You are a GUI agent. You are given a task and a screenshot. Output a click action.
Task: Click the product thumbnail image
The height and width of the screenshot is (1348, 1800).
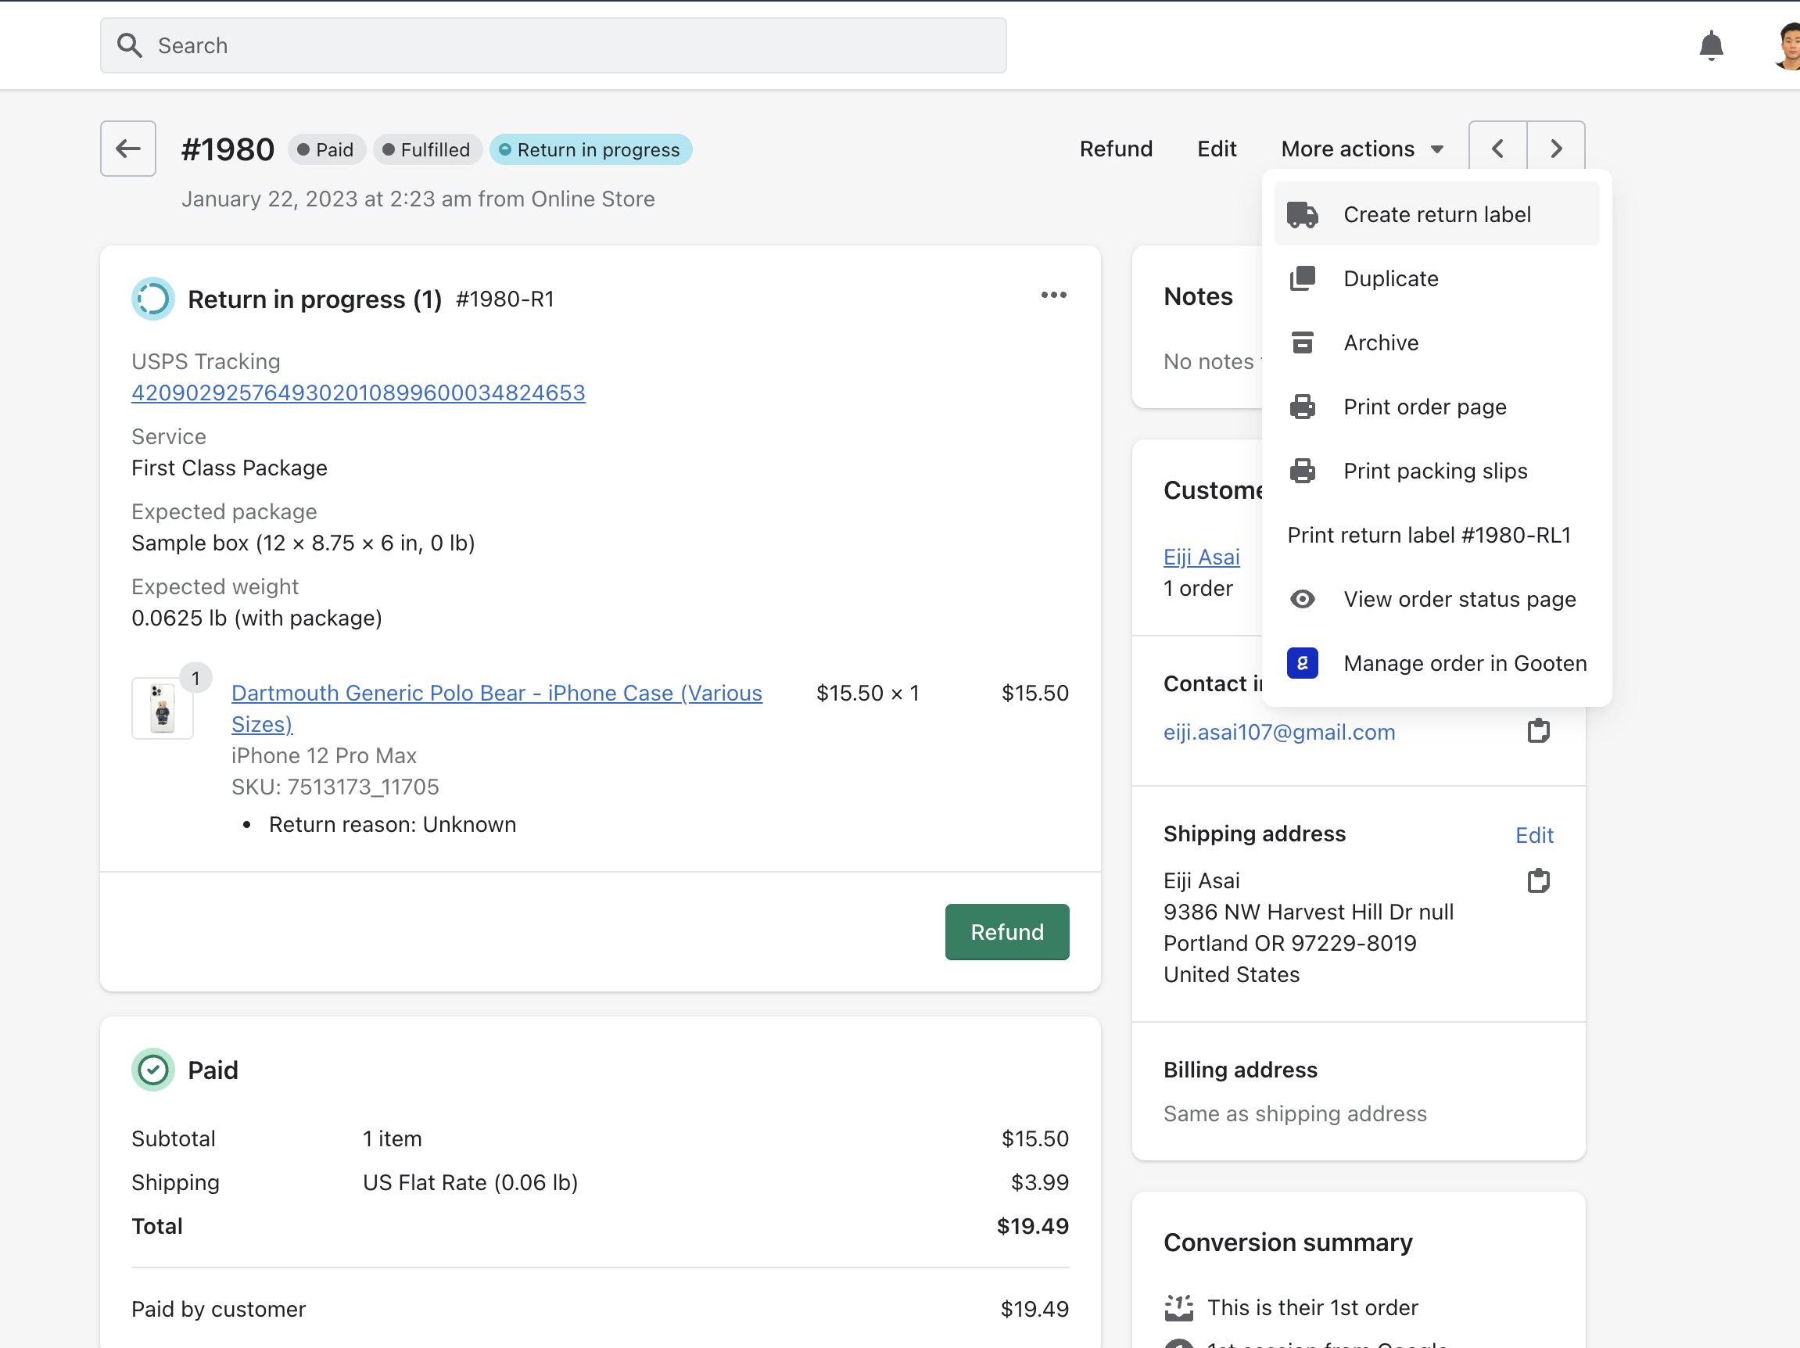coord(162,708)
